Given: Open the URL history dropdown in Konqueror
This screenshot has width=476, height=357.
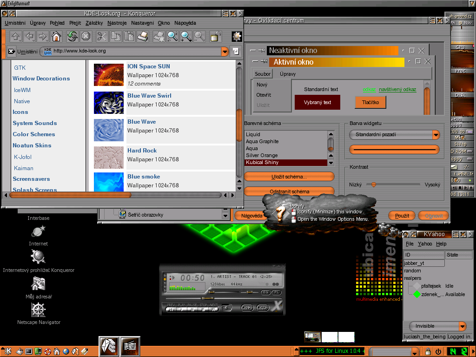Looking at the screenshot, I should click(225, 52).
